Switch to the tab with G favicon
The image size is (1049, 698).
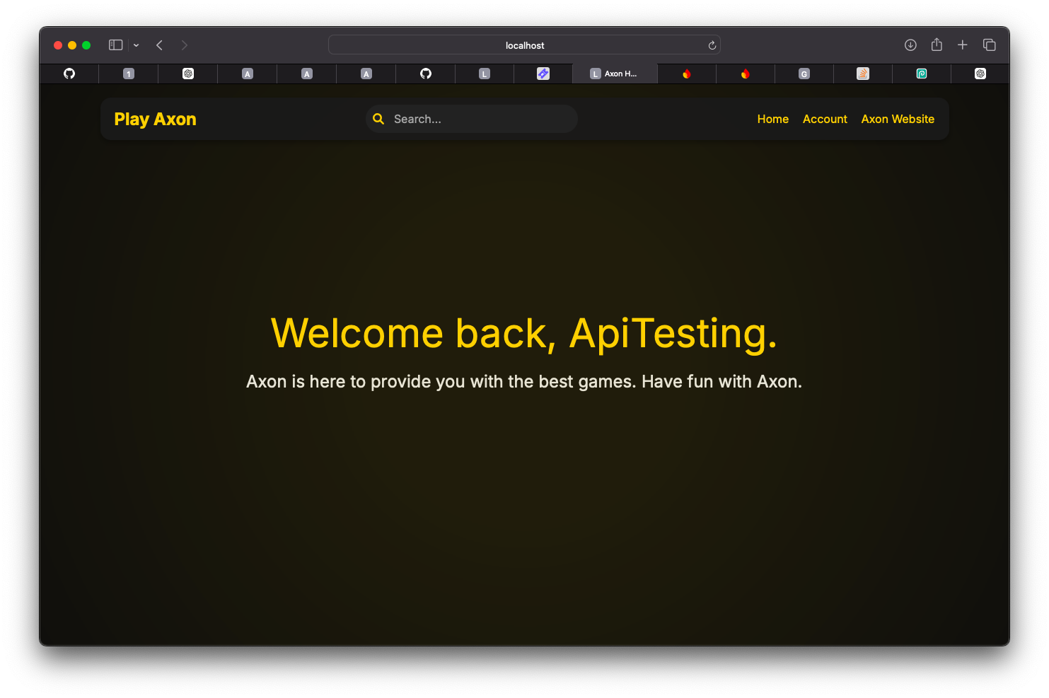click(804, 74)
